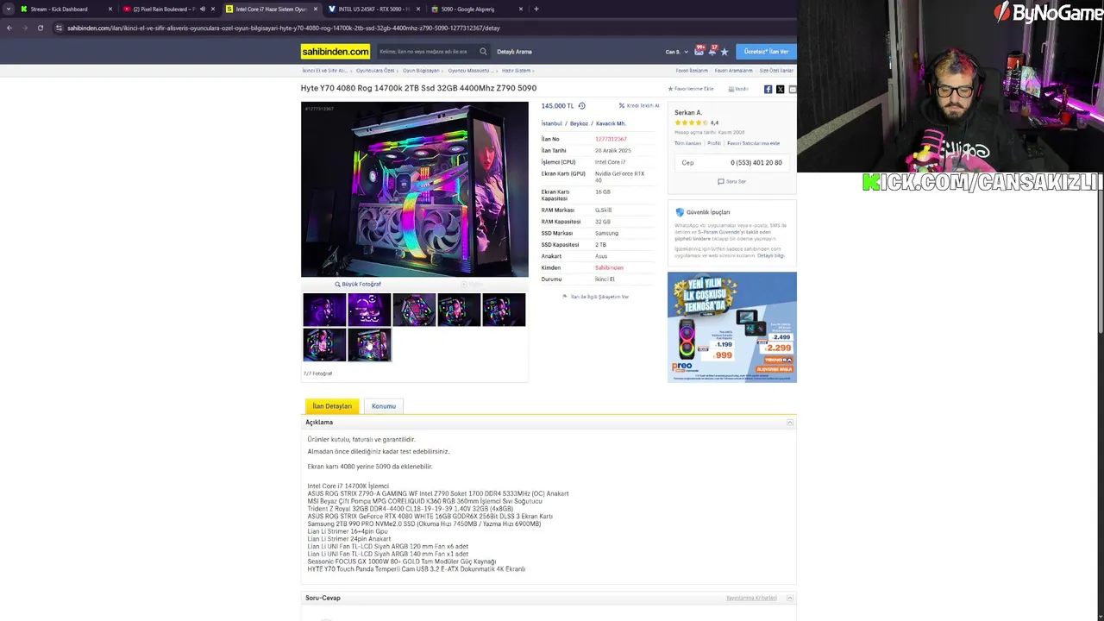
Task: Click Kredi Teklifi Al link
Action: click(639, 106)
